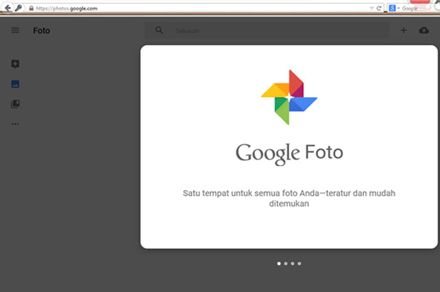440x292 pixels.
Task: Click the Google Foto pinwheel logo
Action: click(289, 97)
